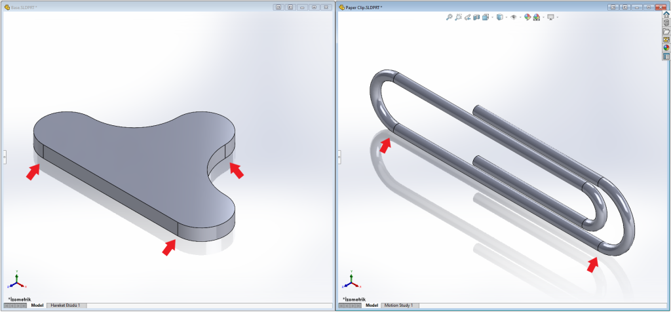Viewport: 671px width, 312px height.
Task: Switch to the Hareket Etüdü 1 tab
Action: click(x=65, y=305)
